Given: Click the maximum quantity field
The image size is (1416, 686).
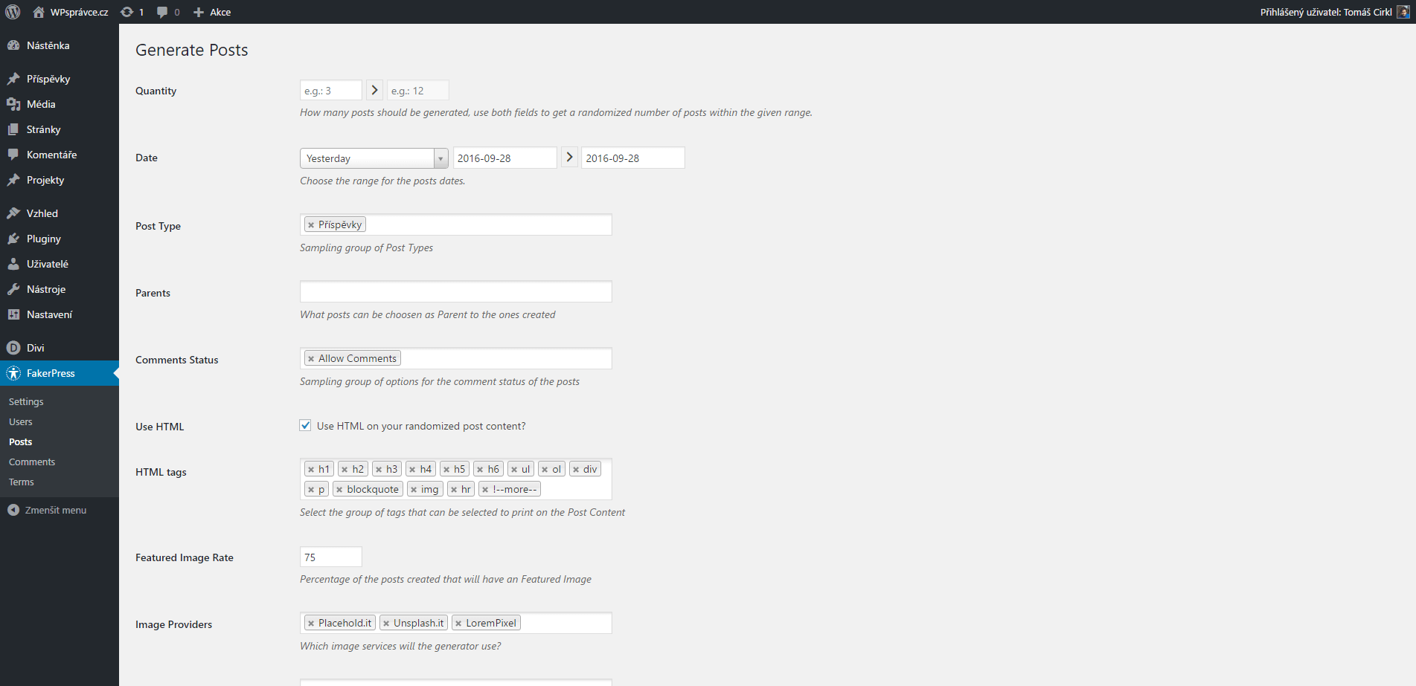Looking at the screenshot, I should (418, 91).
